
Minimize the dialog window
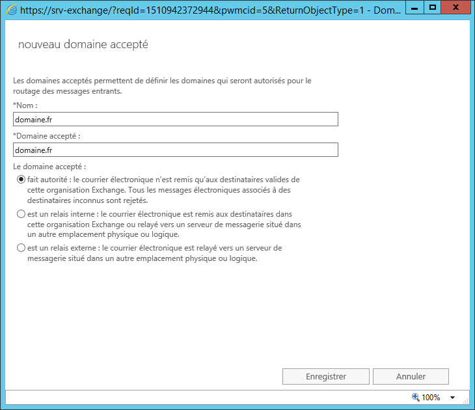414,8
